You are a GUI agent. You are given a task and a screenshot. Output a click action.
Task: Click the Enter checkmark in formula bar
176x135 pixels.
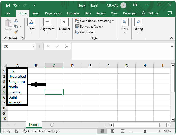point(57,46)
